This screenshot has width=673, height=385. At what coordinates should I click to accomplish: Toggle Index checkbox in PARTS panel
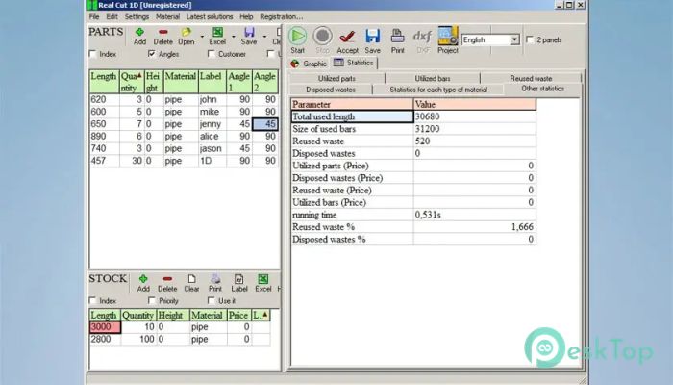(92, 54)
